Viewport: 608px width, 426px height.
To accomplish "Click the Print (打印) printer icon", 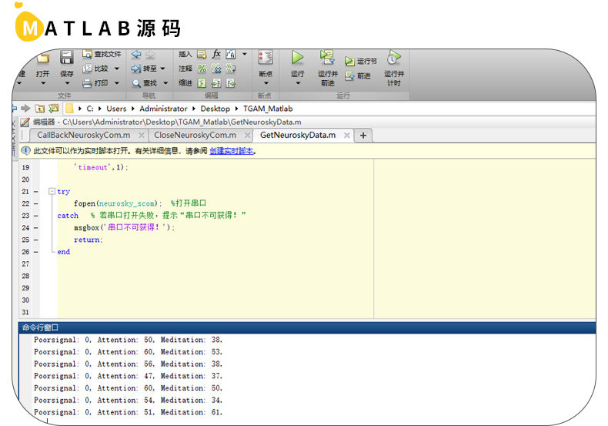I will point(87,83).
